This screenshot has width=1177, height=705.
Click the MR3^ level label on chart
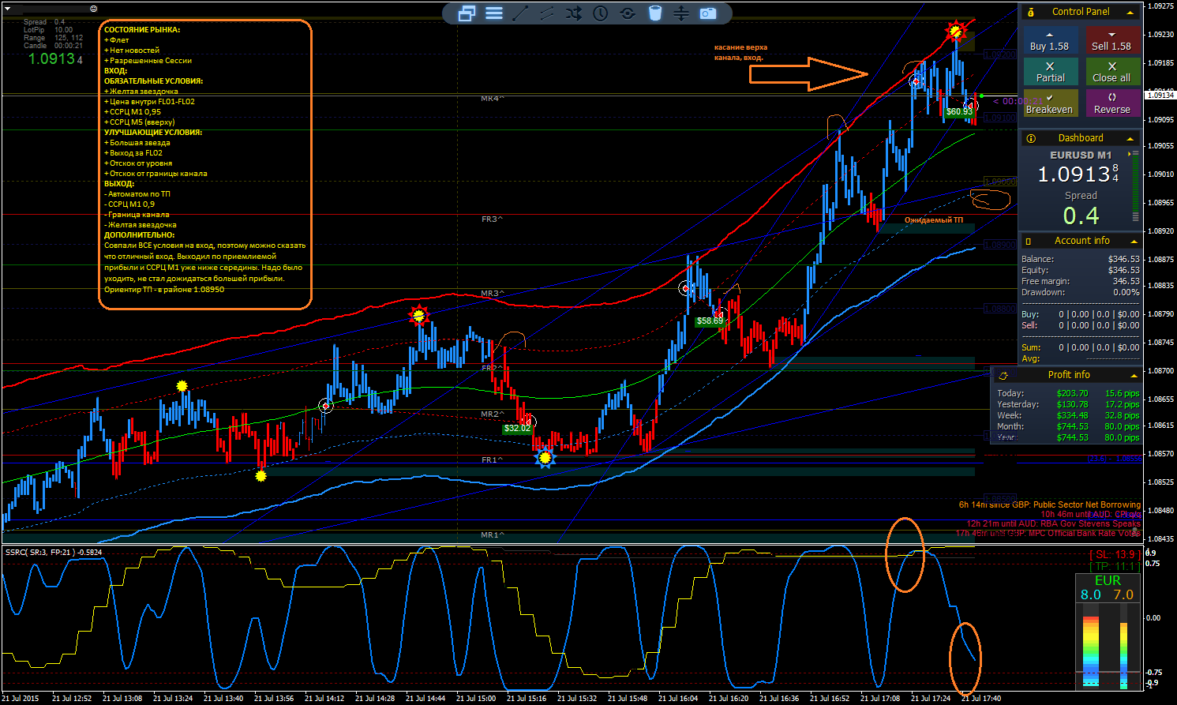(492, 293)
